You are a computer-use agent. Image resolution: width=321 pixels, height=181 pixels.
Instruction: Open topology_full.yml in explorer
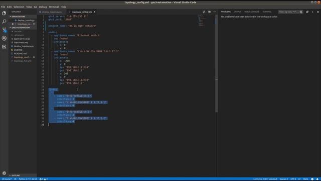[x=23, y=61]
